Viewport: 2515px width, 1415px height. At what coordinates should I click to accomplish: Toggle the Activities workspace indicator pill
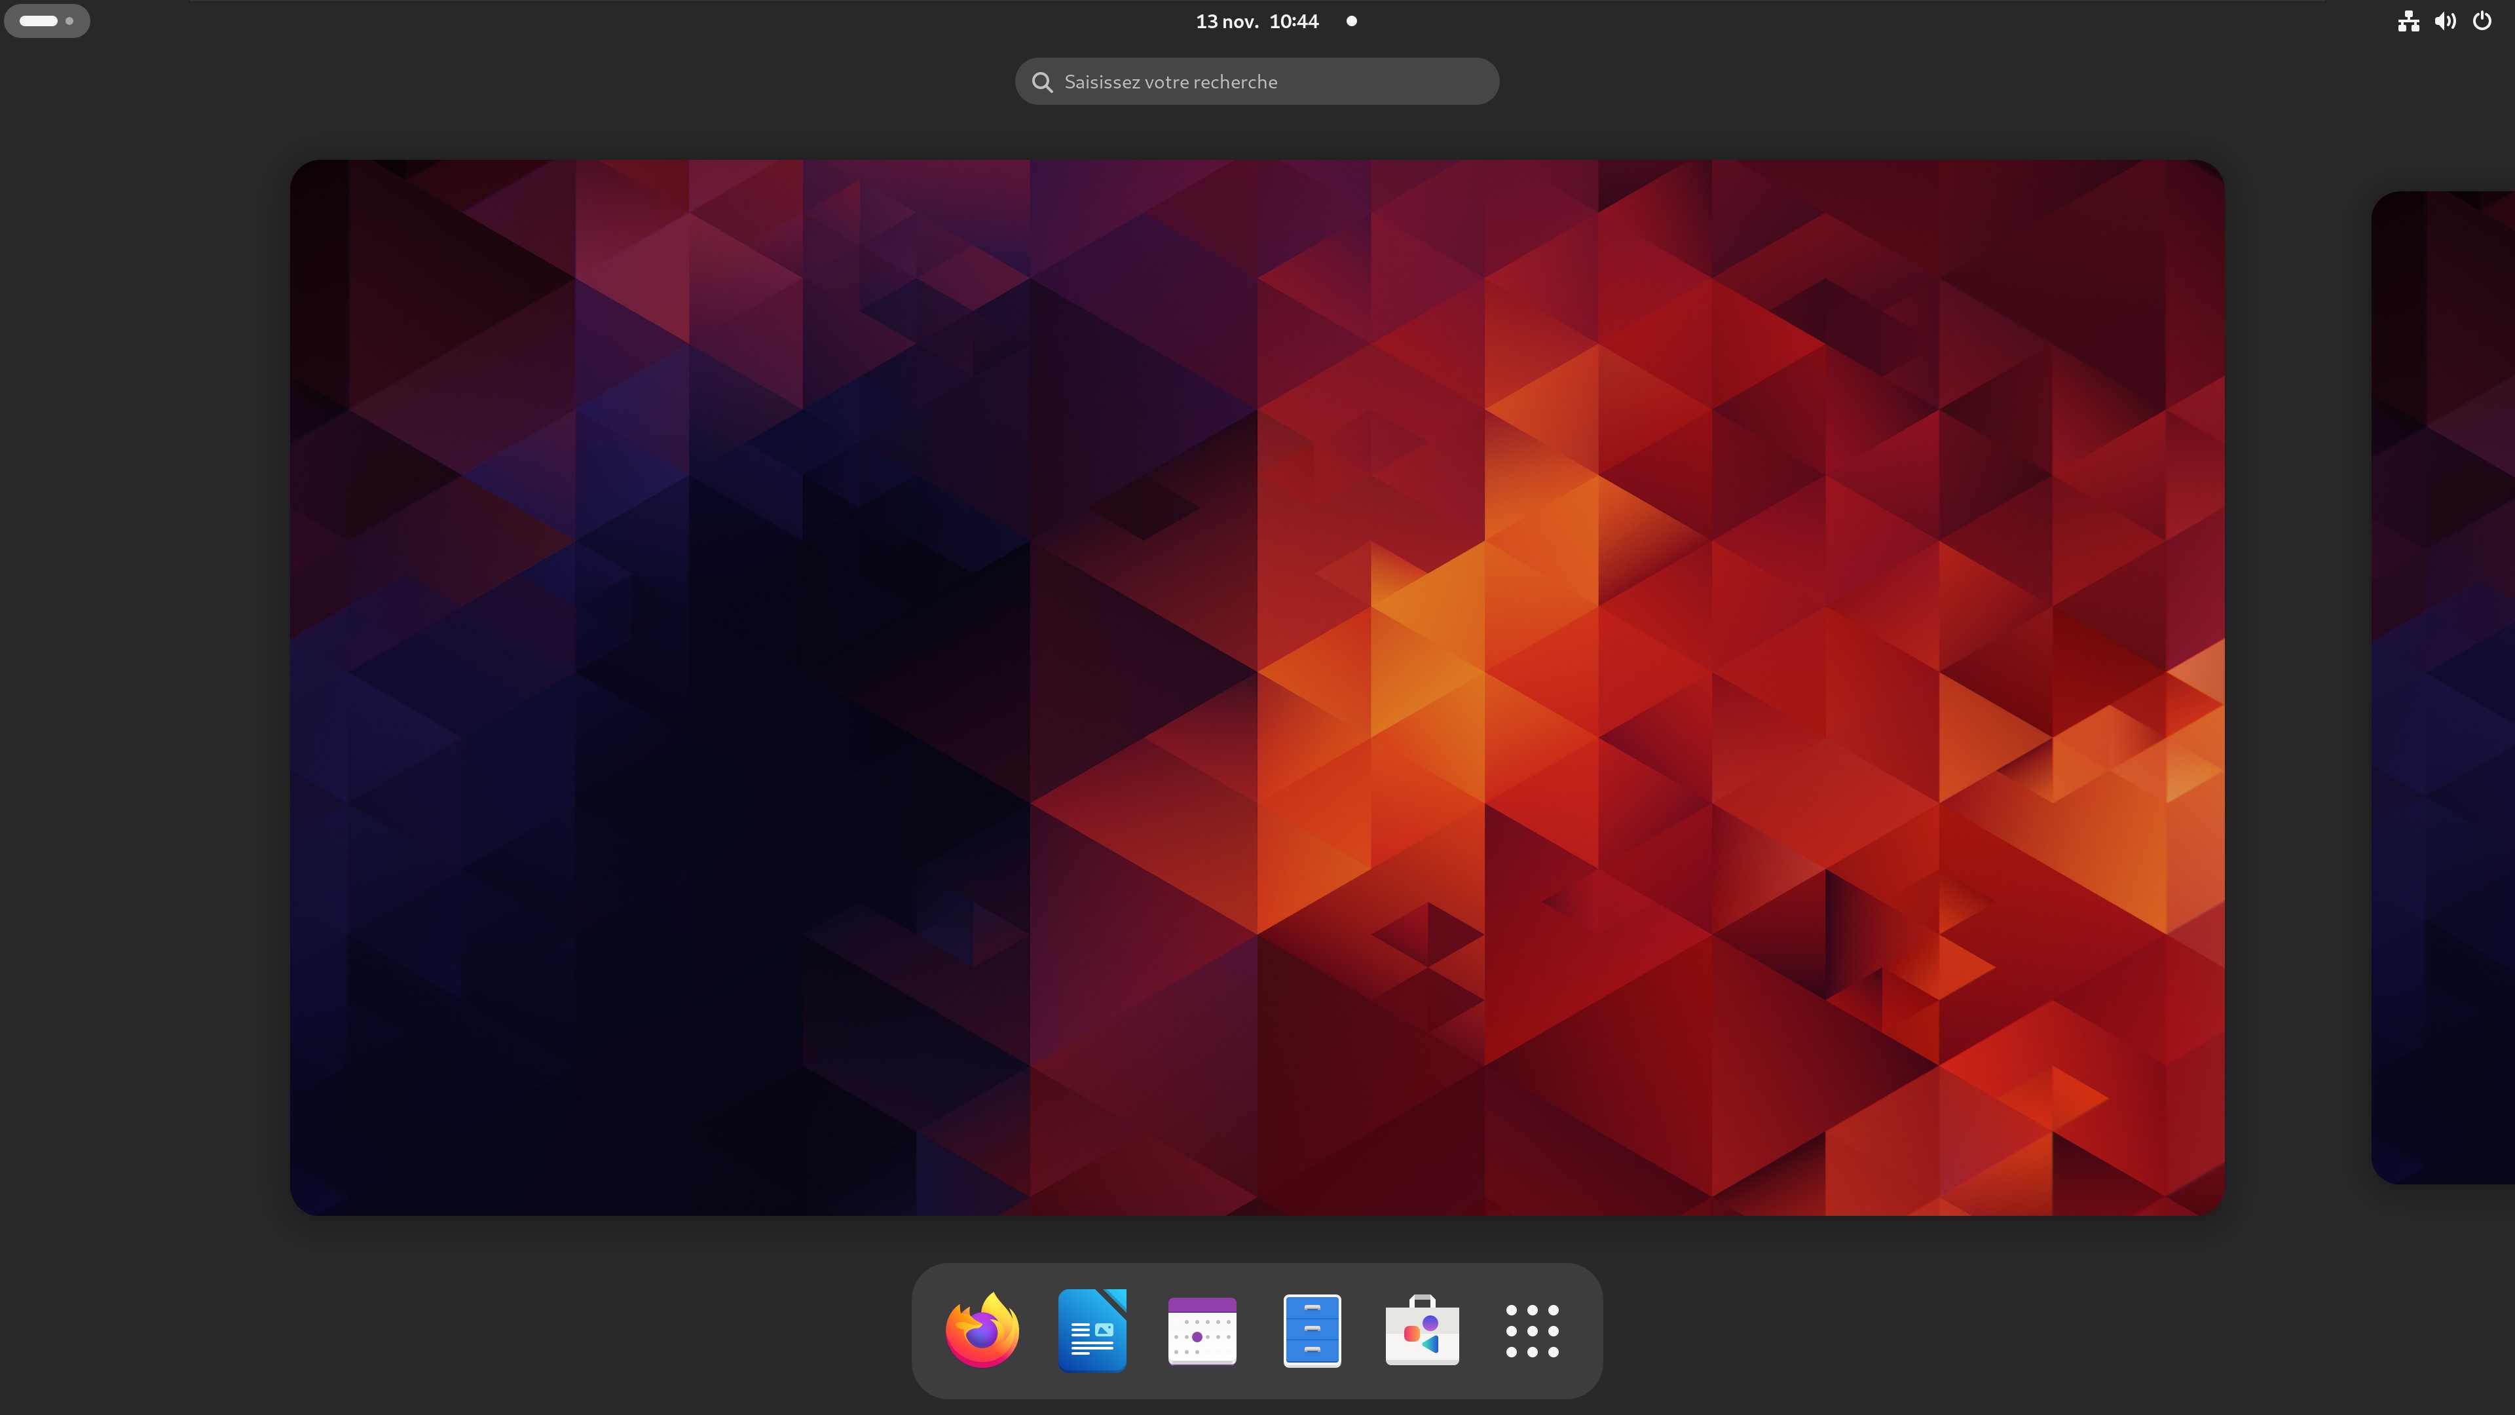tap(39, 20)
